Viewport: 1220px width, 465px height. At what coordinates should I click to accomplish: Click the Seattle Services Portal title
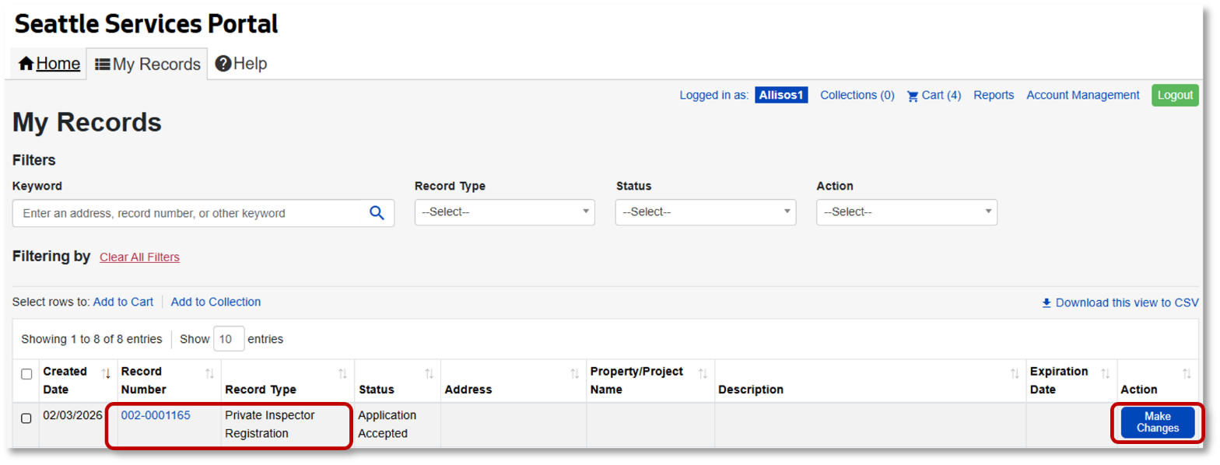[146, 24]
